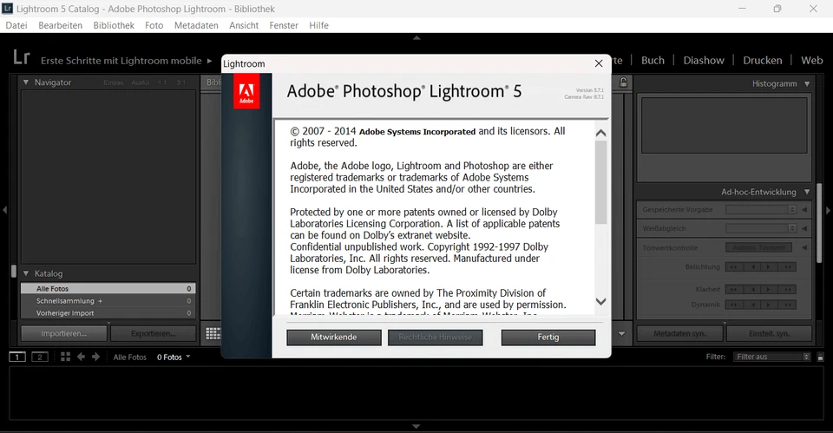Screen dimensions: 833x433
Task: Expand Gespeicherte Vorgabe section triangle
Action: click(804, 210)
